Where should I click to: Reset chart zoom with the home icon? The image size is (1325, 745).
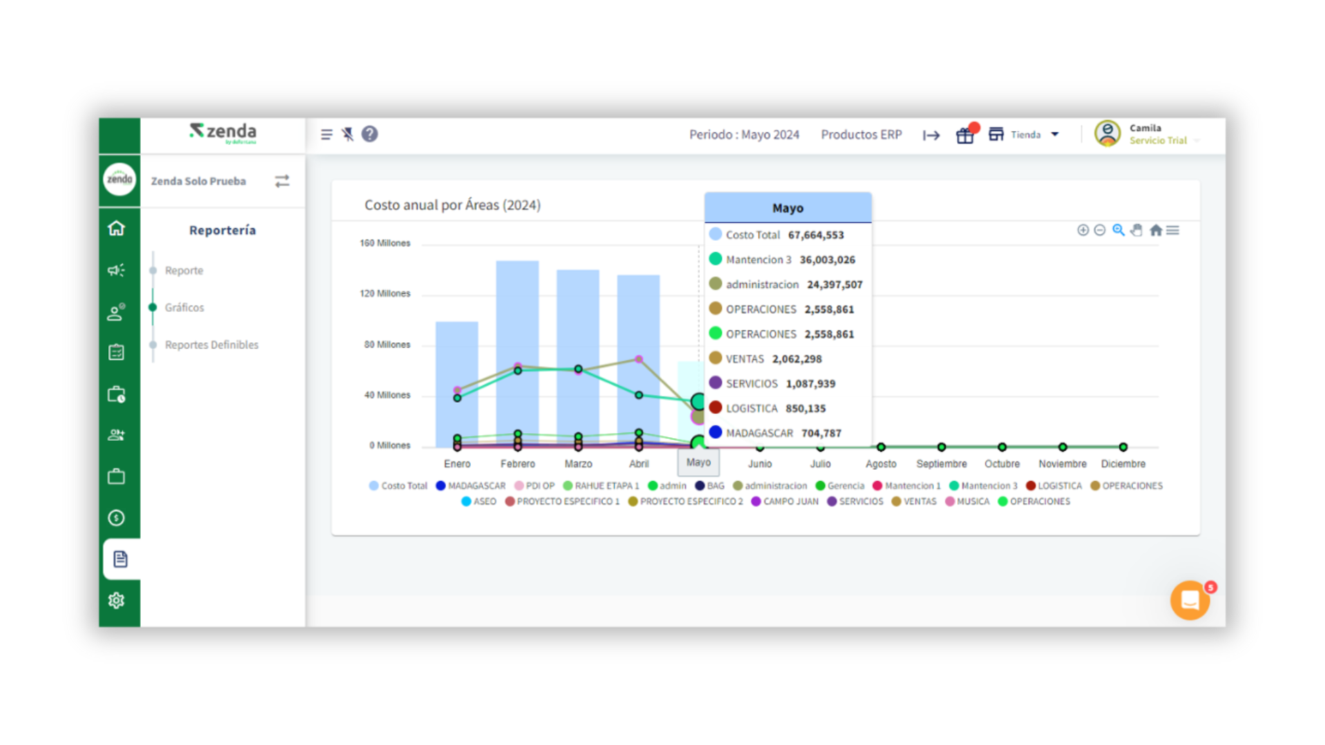[1156, 230]
